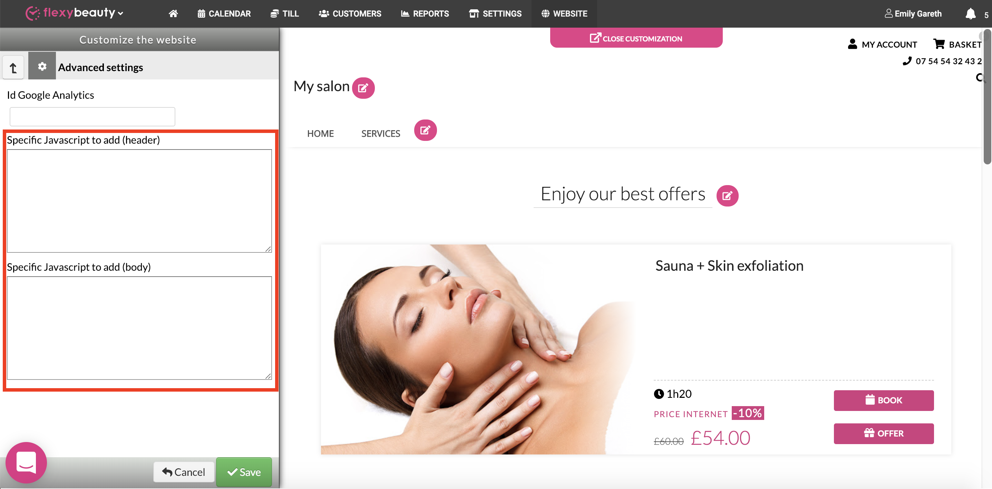Viewport: 992px width, 489px height.
Task: Click the Save button
Action: (244, 472)
